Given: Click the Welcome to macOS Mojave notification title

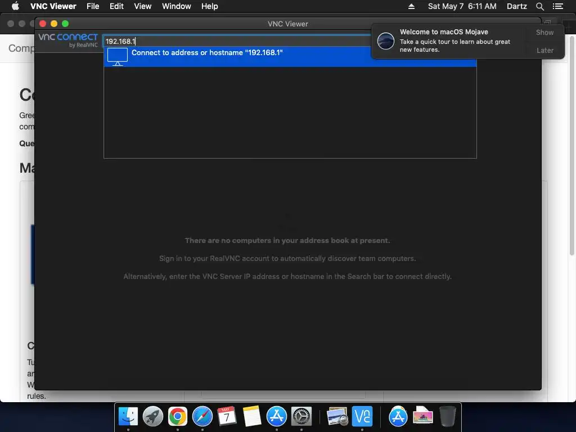Looking at the screenshot, I should click(444, 32).
